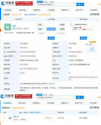Click the central blue company node in 企业架构图
Image resolution: width=101 pixels, height=125 pixels.
click(x=51, y=29)
